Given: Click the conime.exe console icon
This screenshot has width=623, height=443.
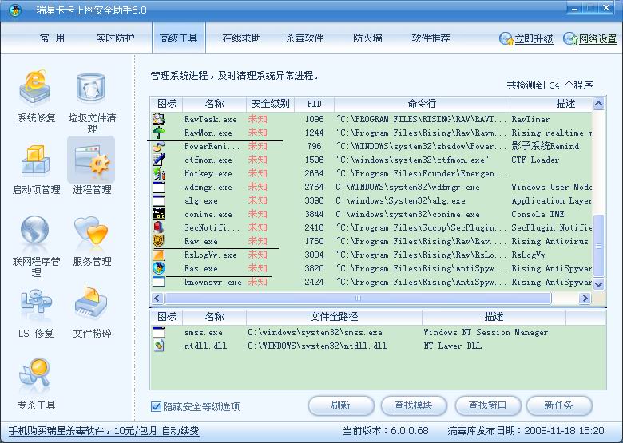Looking at the screenshot, I should click(x=159, y=214).
